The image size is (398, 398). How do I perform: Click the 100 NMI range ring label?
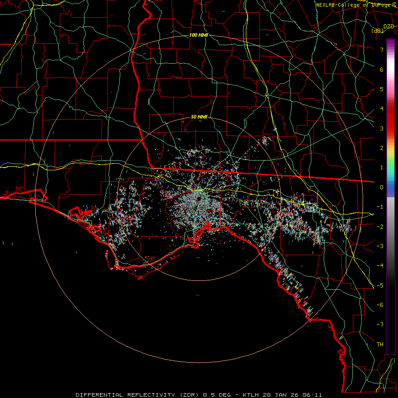point(199,35)
